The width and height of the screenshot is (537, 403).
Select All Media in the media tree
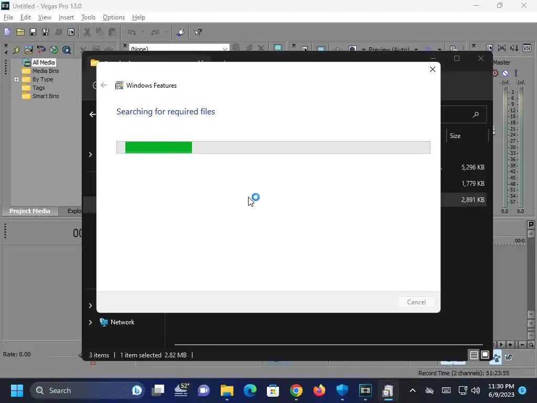coord(44,62)
